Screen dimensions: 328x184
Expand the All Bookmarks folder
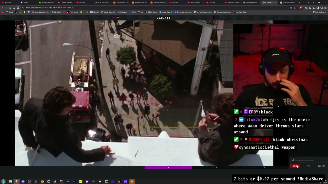tap(320, 12)
